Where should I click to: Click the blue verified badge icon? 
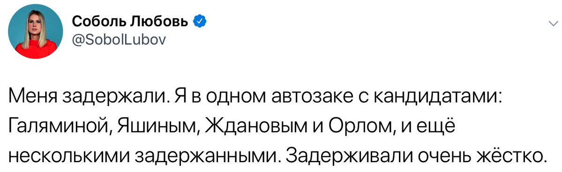click(x=200, y=23)
